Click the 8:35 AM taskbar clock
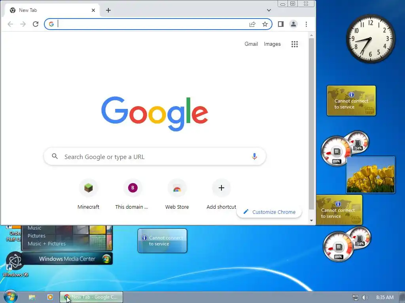 point(384,297)
